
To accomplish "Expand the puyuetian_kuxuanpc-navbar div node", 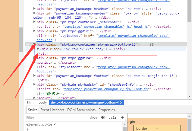I will [x=34, y=13].
